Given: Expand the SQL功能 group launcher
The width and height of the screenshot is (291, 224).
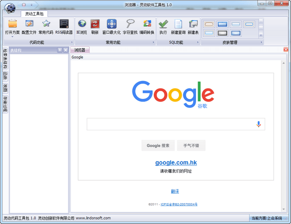Looking at the screenshot, I should tap(197, 42).
